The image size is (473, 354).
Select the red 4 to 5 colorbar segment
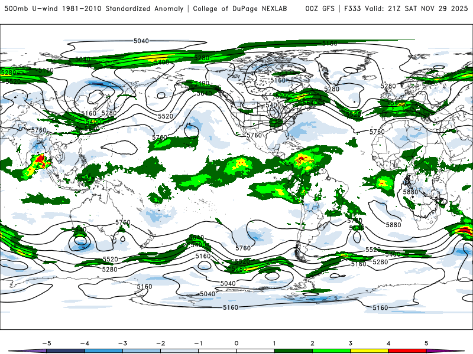pos(407,351)
